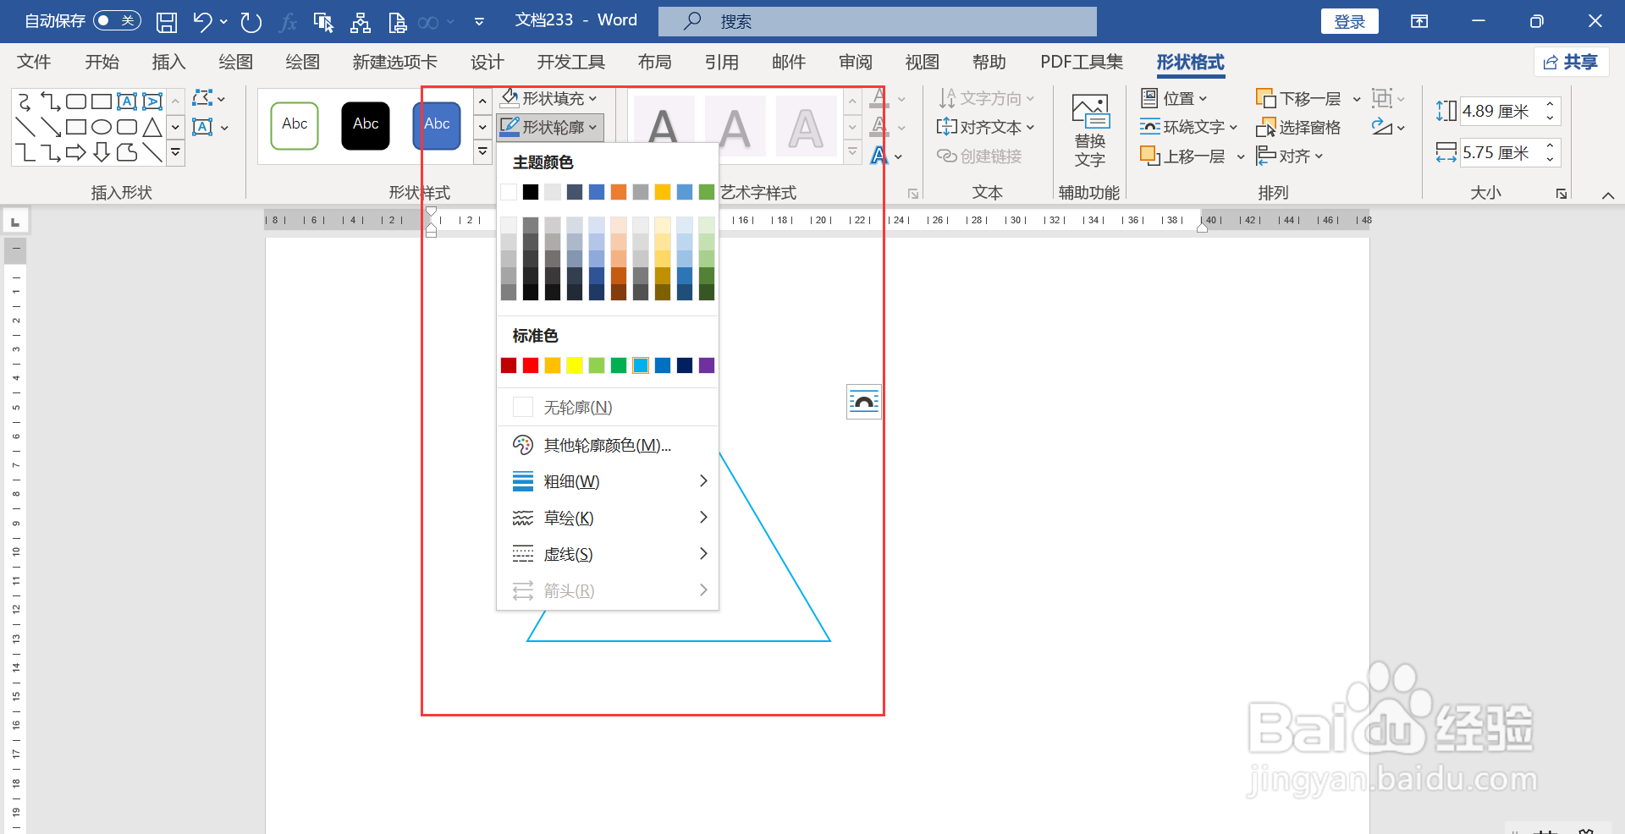1625x834 pixels.
Task: Click the Undo icon
Action: [x=202, y=22]
